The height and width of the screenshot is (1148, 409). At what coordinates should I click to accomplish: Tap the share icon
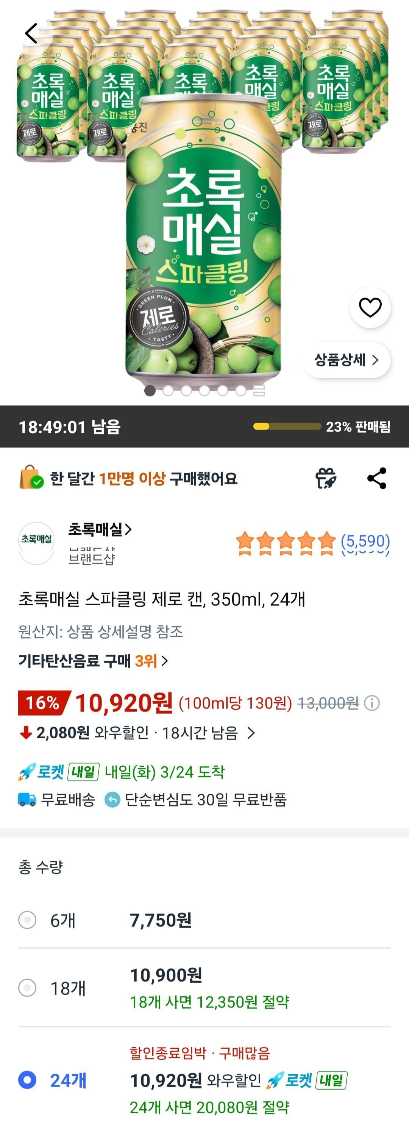[377, 479]
